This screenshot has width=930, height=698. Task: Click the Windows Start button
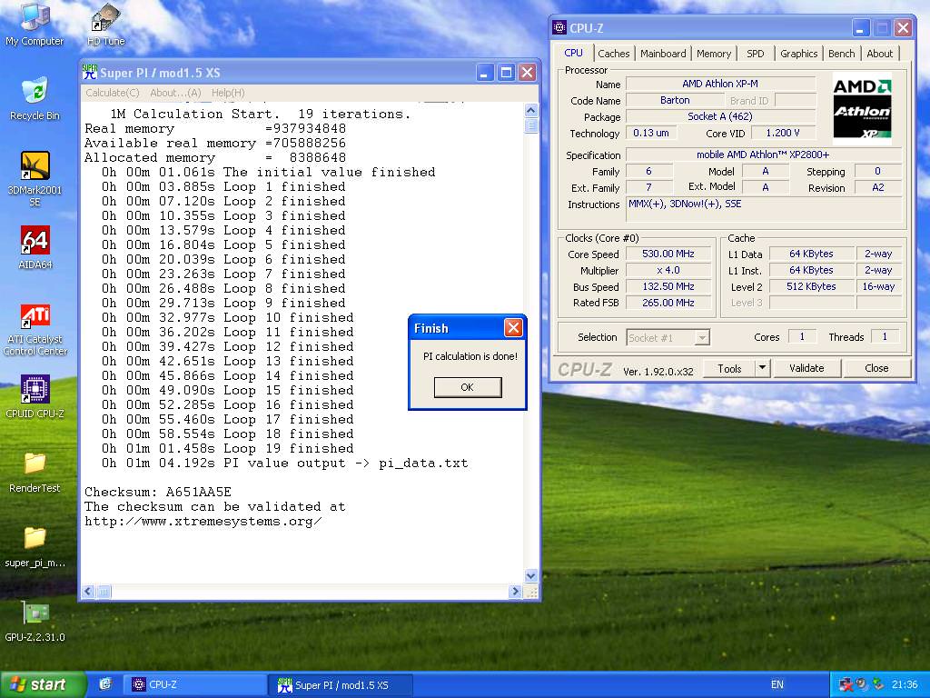pyautogui.click(x=43, y=684)
